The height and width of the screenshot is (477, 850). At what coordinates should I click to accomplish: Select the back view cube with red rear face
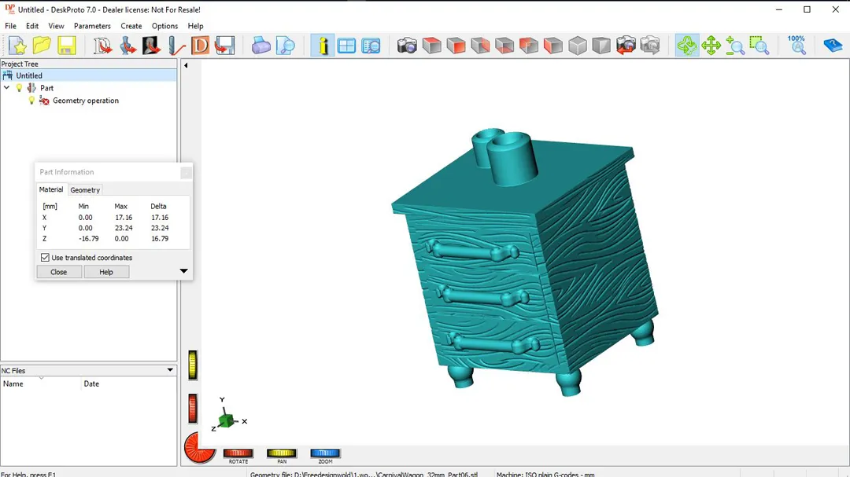click(x=480, y=46)
